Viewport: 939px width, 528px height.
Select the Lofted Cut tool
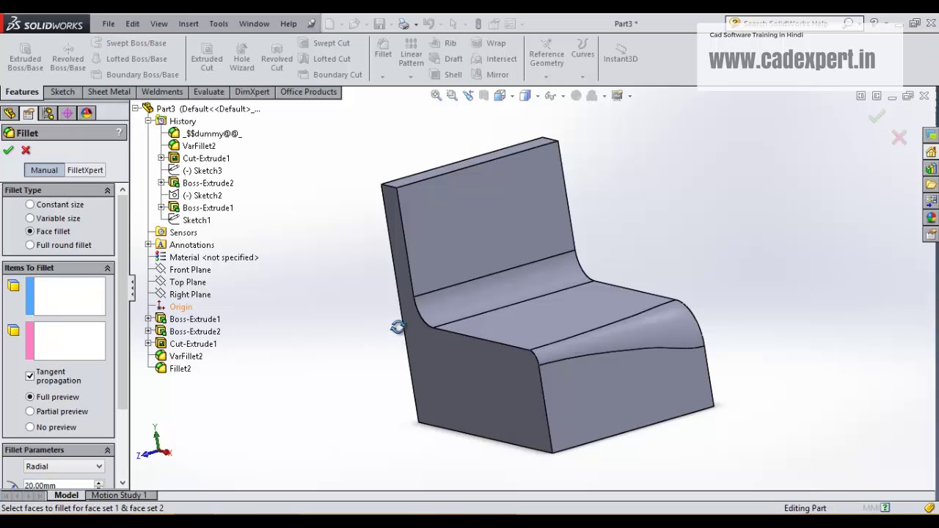click(x=324, y=59)
